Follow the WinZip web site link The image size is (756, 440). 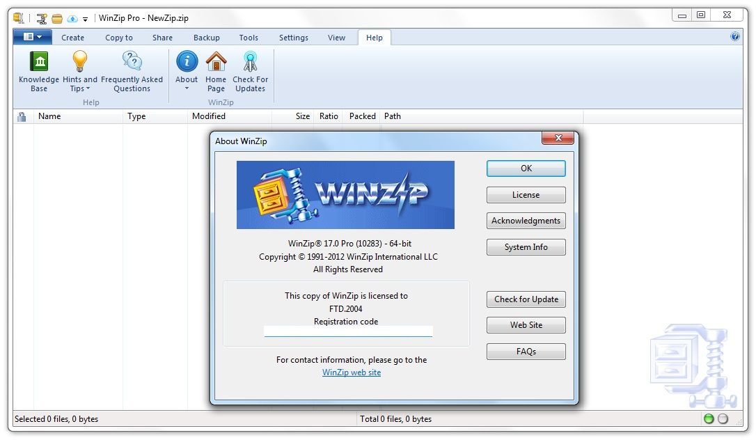click(352, 372)
